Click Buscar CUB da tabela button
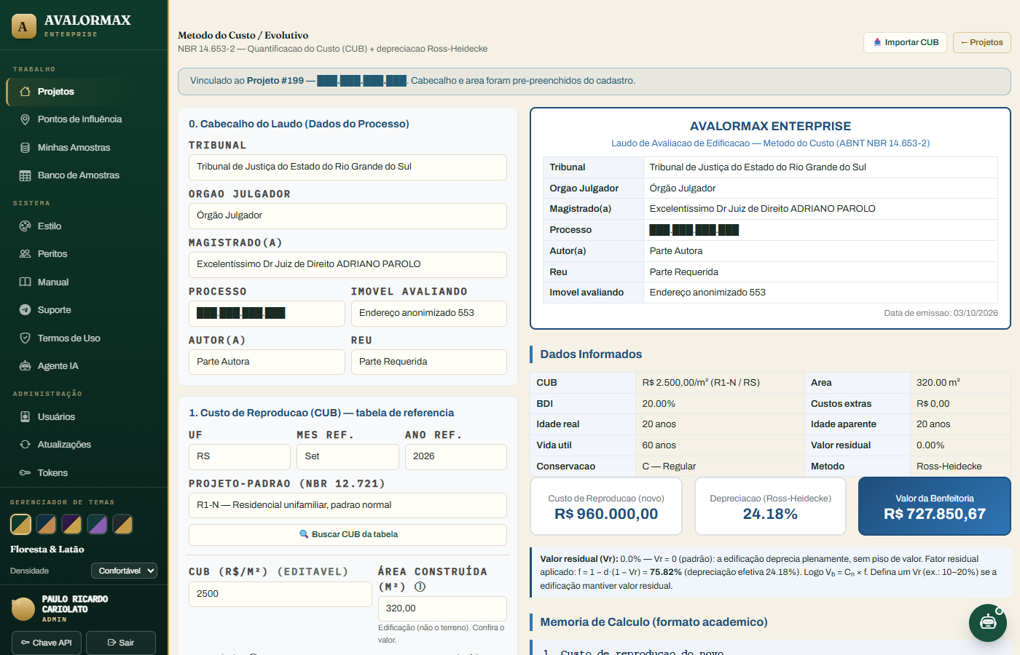Image resolution: width=1020 pixels, height=655 pixels. point(348,534)
